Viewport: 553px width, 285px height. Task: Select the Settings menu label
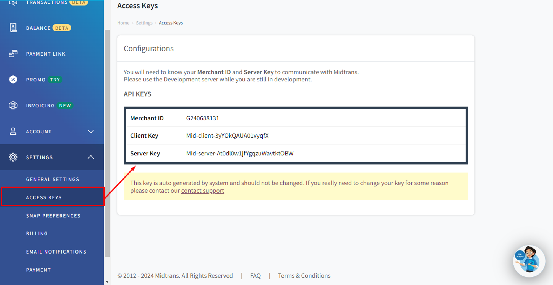pos(39,157)
